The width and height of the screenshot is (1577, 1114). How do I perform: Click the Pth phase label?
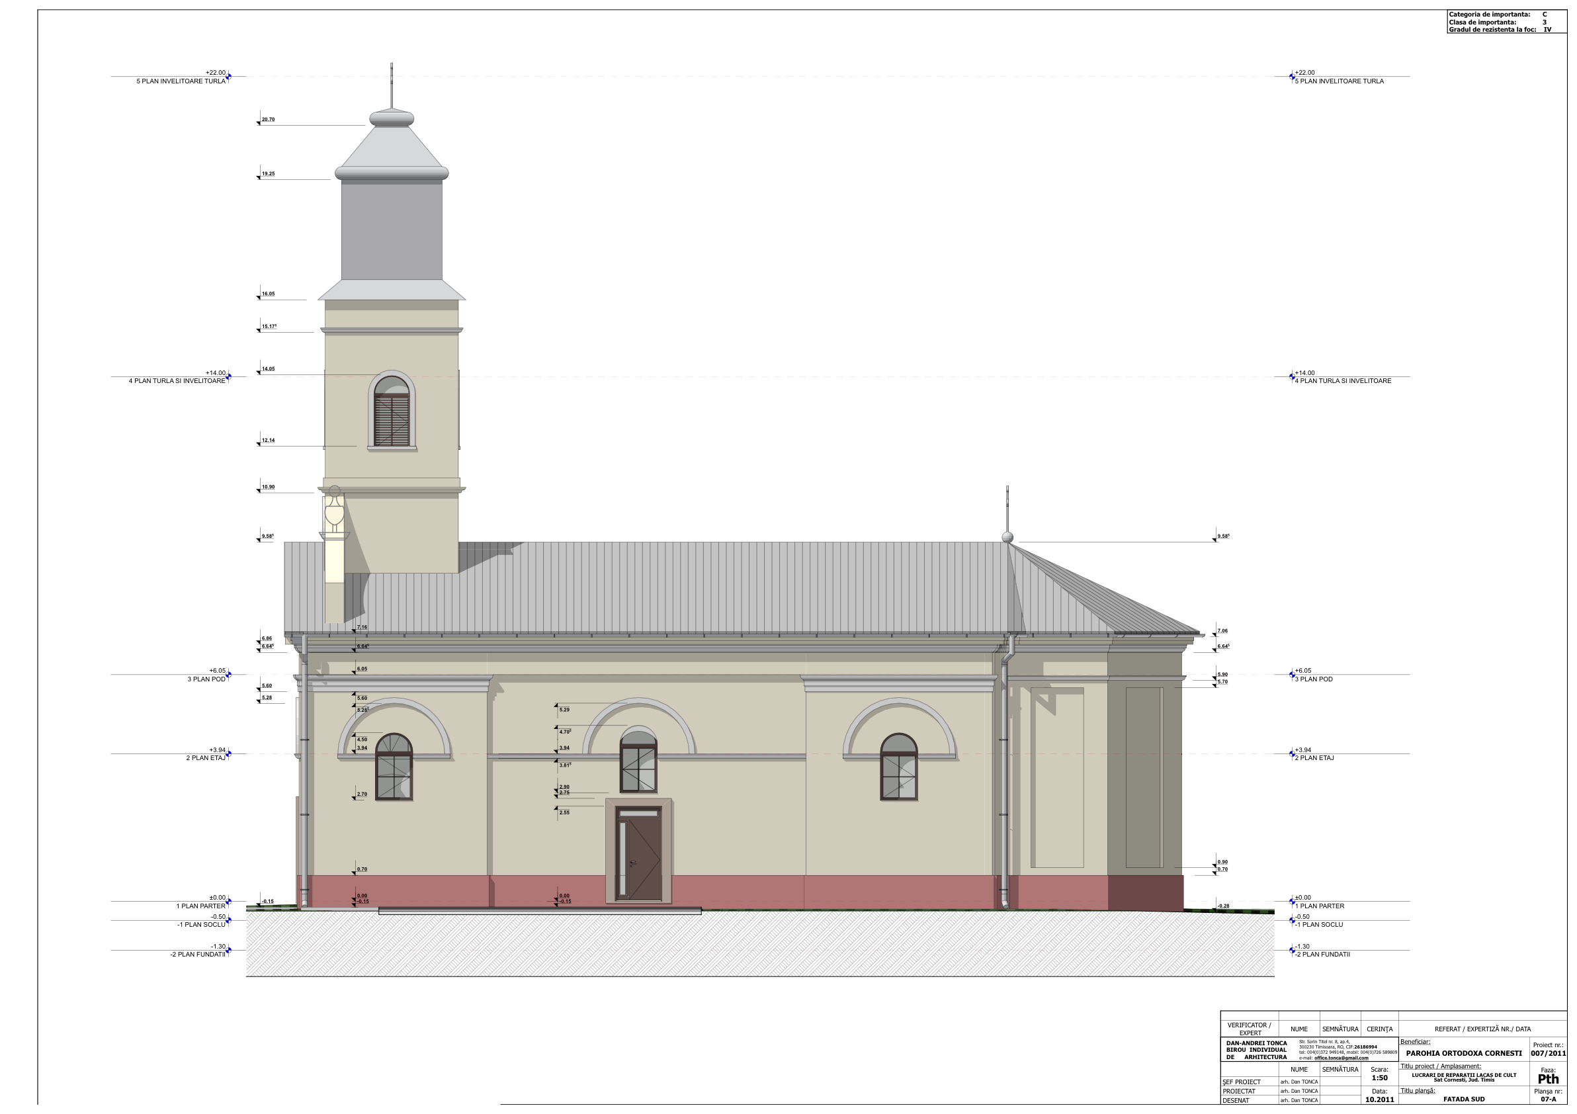(x=1548, y=1079)
